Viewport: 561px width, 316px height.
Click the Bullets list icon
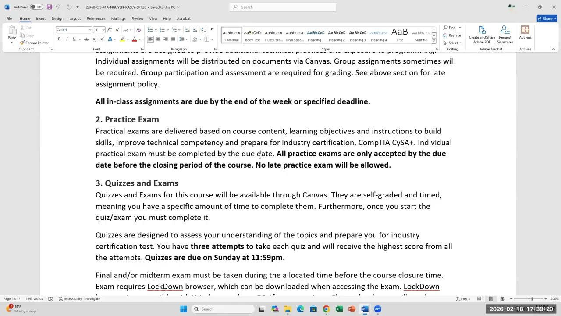[x=150, y=30]
